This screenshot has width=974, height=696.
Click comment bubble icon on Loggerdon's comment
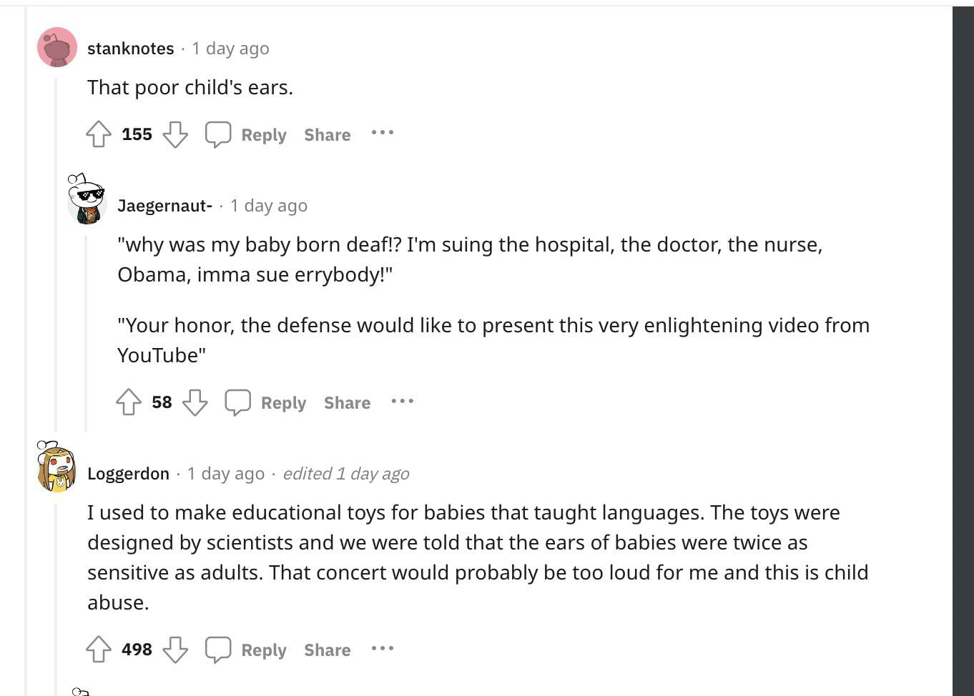coord(218,650)
